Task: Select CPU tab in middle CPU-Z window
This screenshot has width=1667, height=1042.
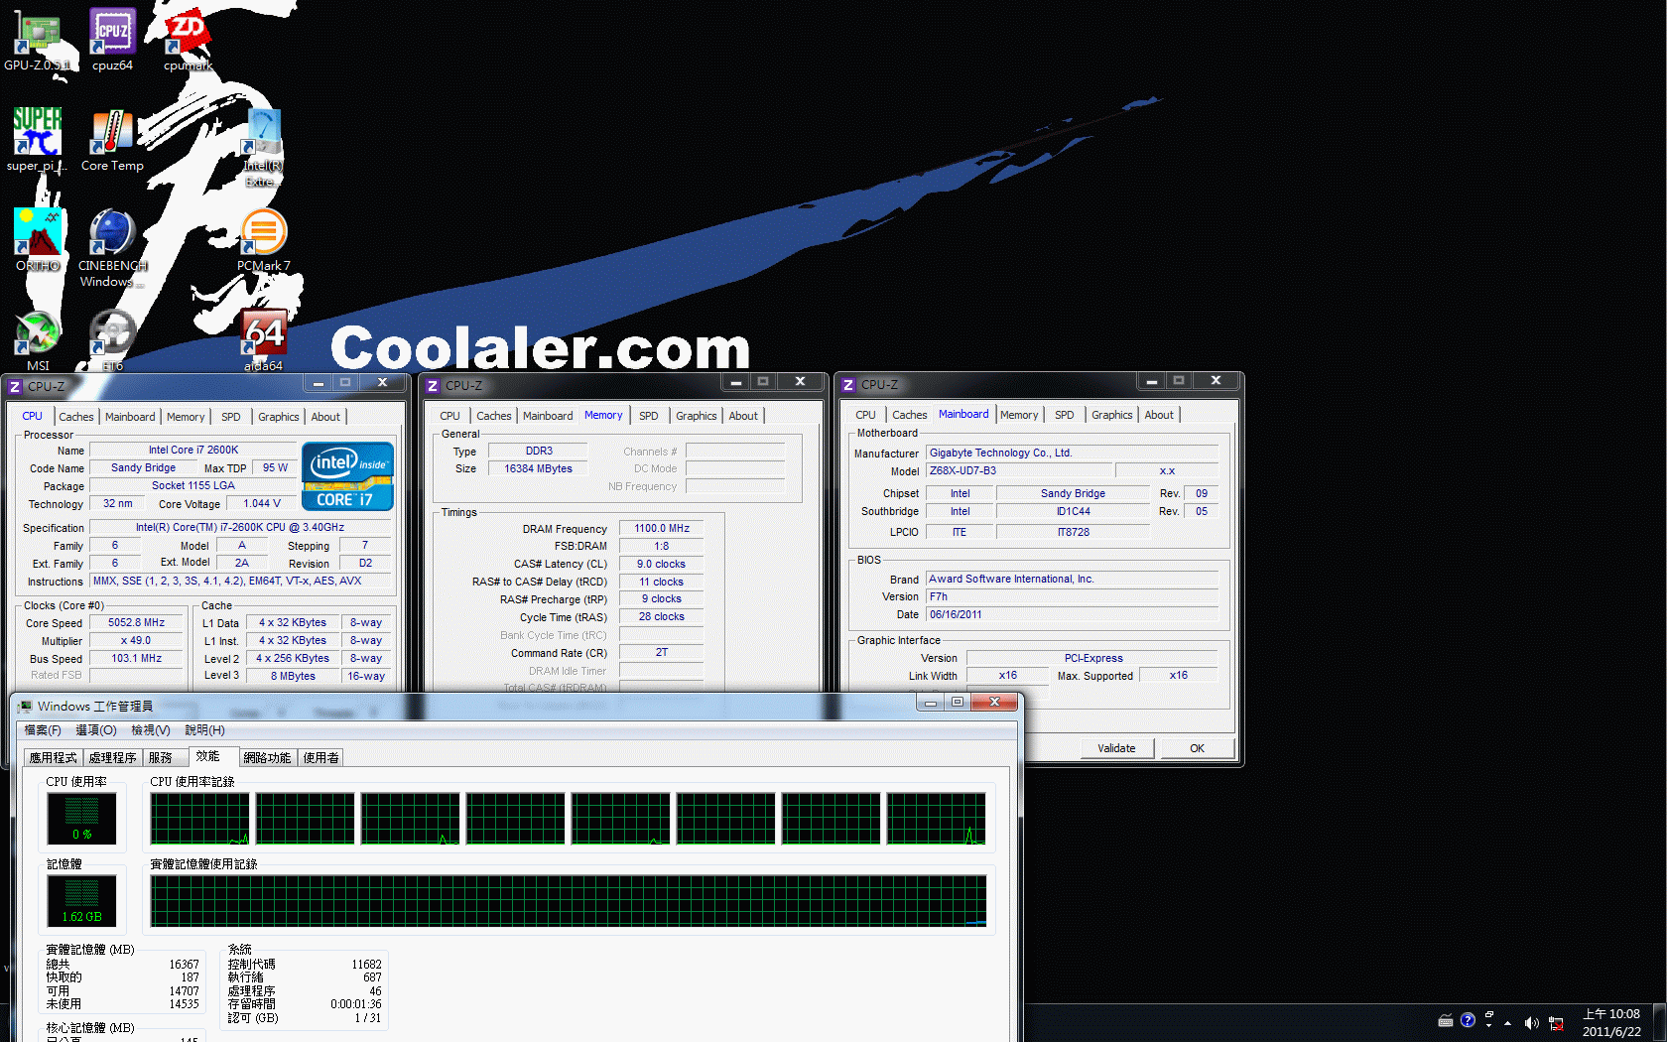Action: [449, 416]
